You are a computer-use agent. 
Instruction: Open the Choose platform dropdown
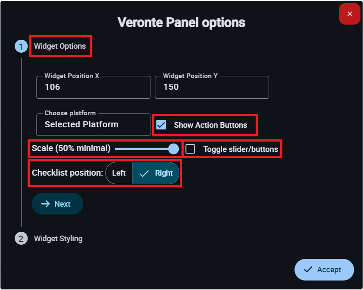pos(93,125)
